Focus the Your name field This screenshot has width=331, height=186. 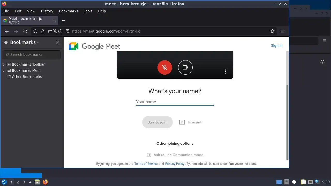pos(175,102)
